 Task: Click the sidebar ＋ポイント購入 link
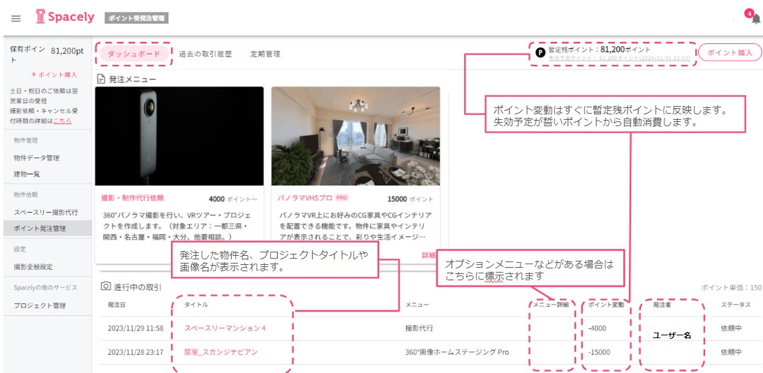pyautogui.click(x=54, y=75)
